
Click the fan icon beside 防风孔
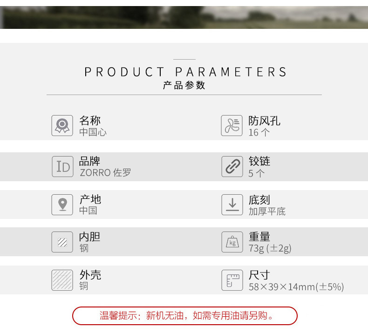pos(232,126)
